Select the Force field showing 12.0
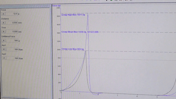The height and width of the screenshot is (99, 176). pyautogui.click(x=12, y=14)
